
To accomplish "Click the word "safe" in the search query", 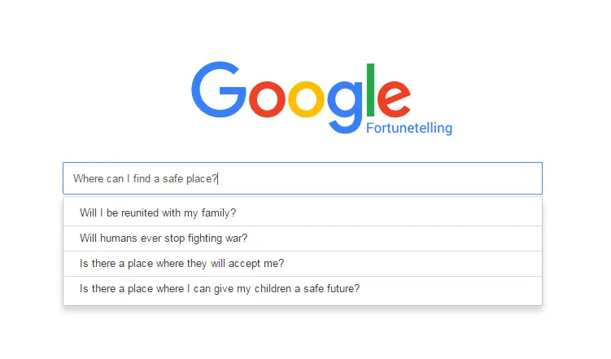I will 173,178.
